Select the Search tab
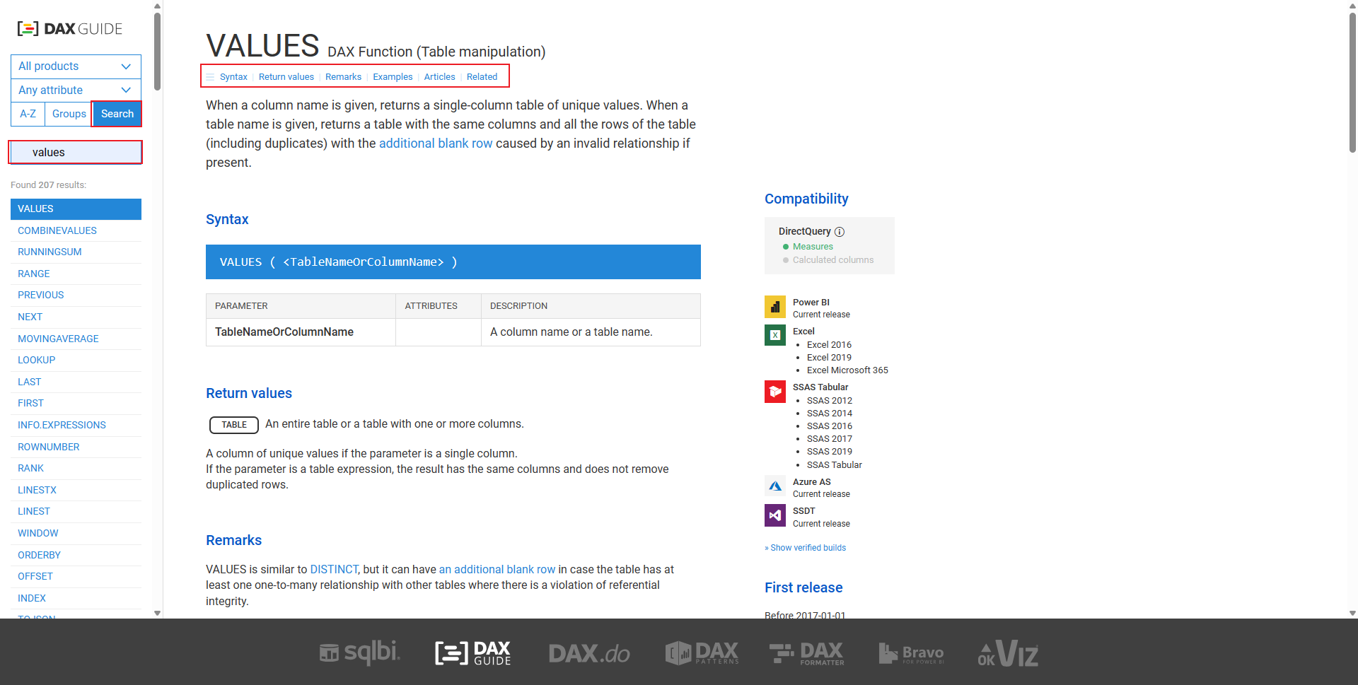The width and height of the screenshot is (1358, 685). (x=117, y=114)
